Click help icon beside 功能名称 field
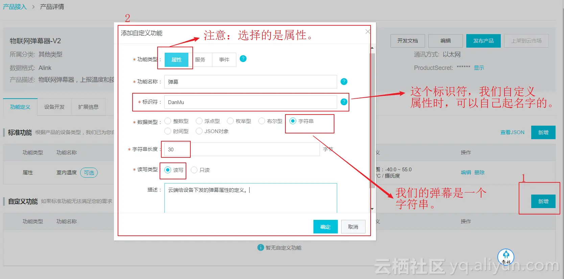Image resolution: width=564 pixels, height=279 pixels. tap(344, 81)
